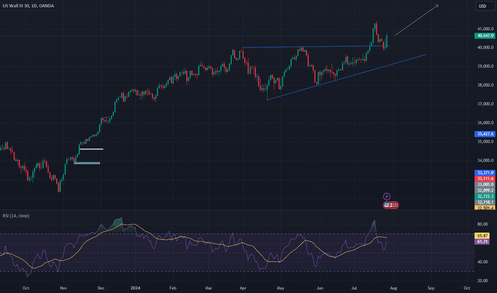
Task: Click the yellow price label 32,501.4
Action: click(485, 208)
